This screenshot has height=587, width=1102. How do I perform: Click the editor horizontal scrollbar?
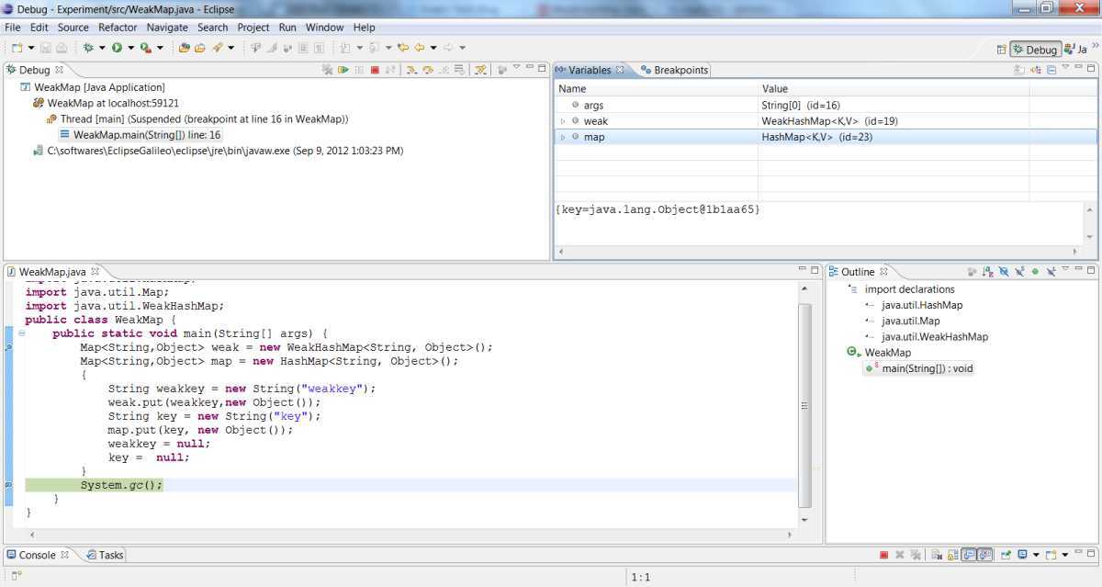coord(412,534)
